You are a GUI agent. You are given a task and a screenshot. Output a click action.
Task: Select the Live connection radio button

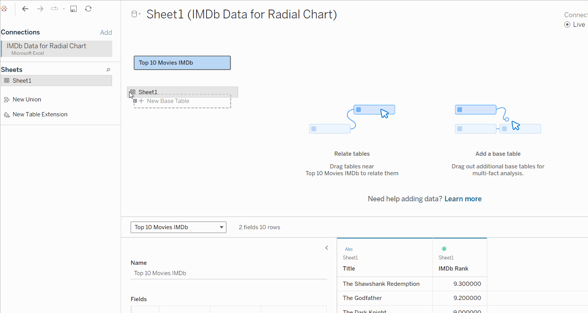(x=567, y=24)
